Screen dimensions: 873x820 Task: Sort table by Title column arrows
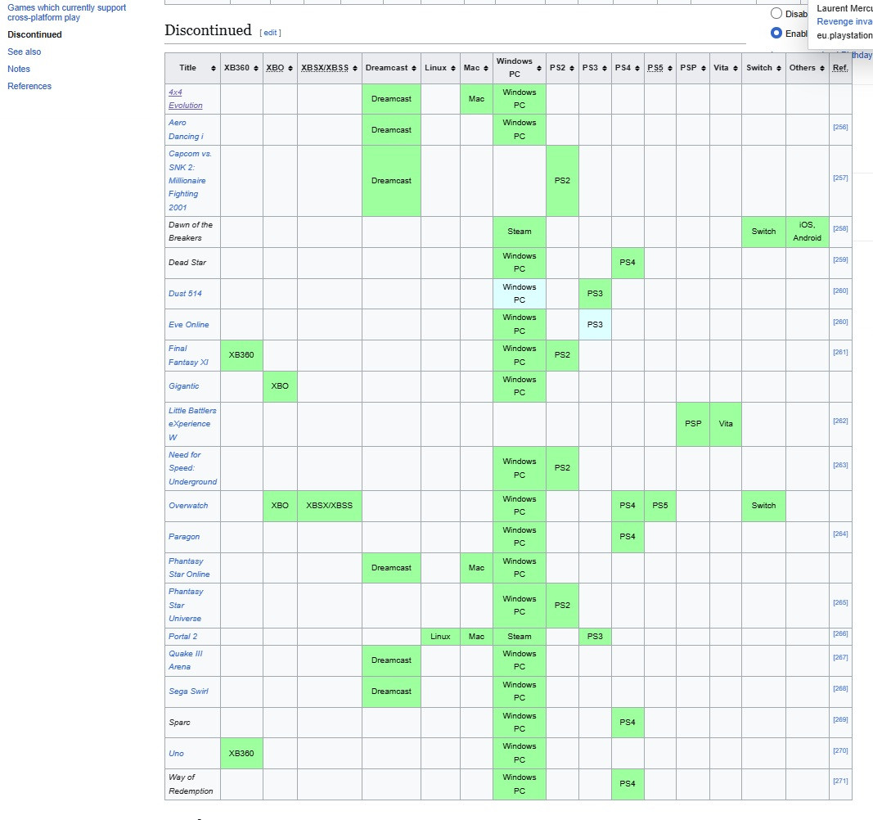pyautogui.click(x=214, y=68)
